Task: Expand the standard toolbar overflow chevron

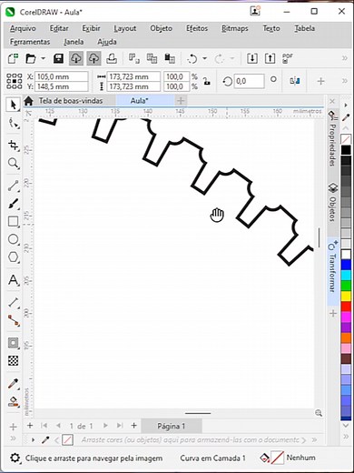Action: click(x=344, y=58)
